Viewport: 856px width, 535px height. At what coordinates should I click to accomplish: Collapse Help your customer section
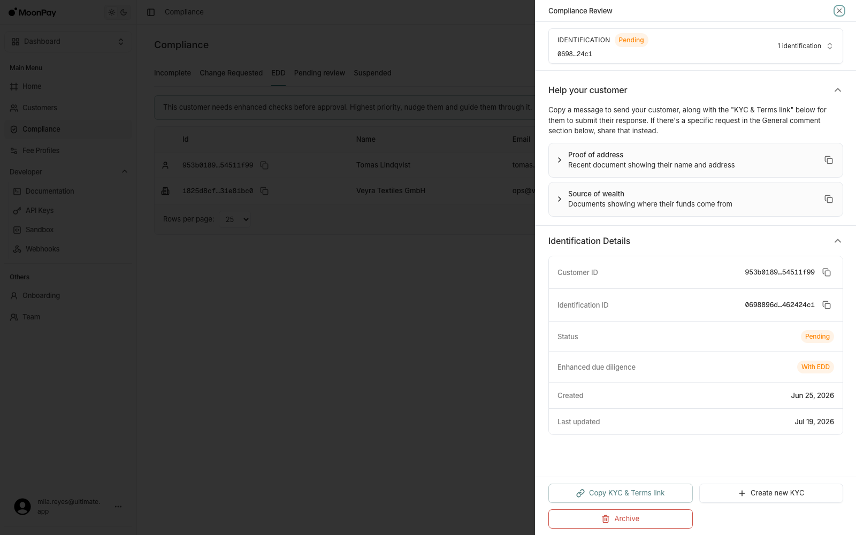pyautogui.click(x=838, y=90)
